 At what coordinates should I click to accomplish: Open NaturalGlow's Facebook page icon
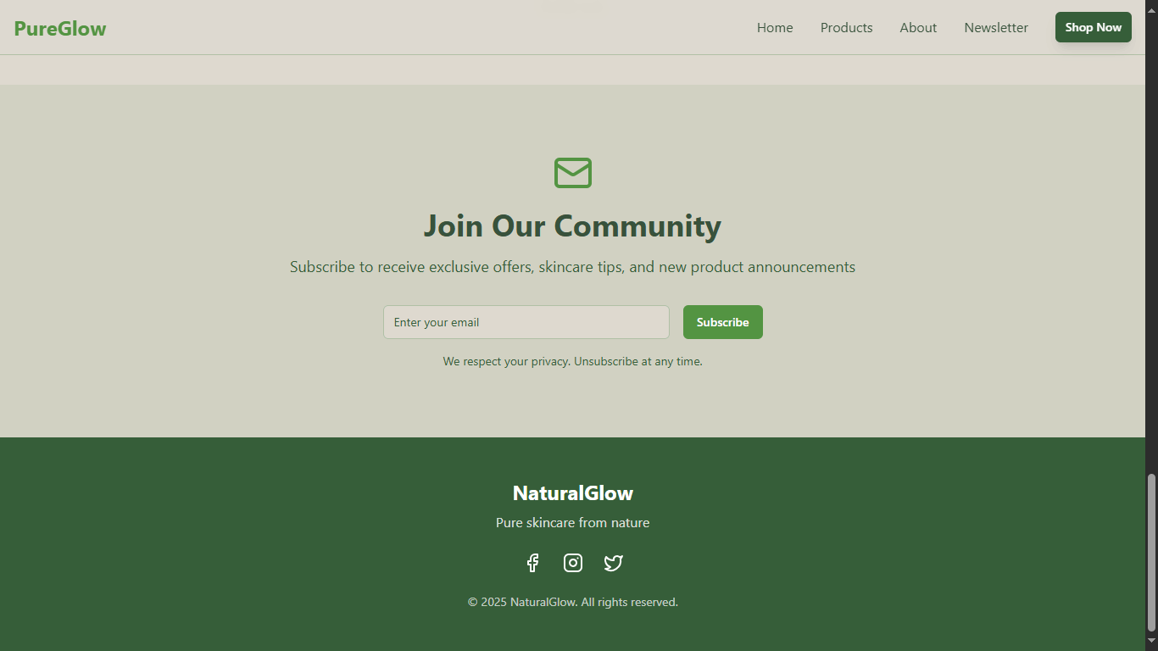[x=532, y=562]
